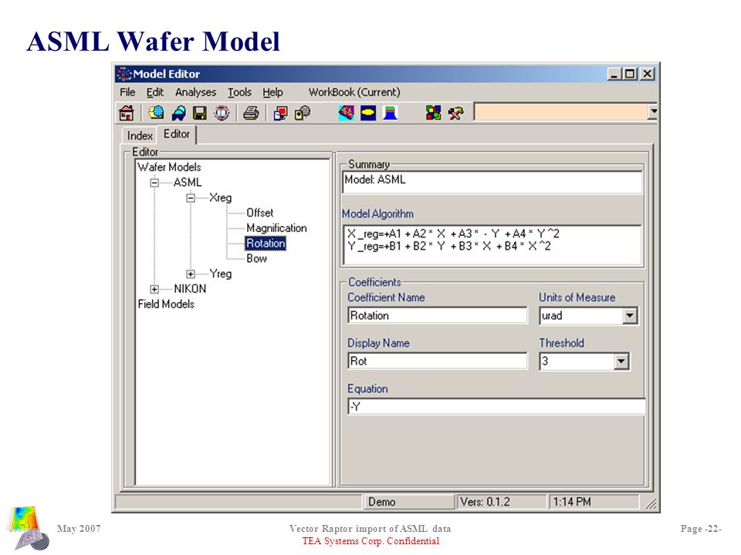Viewport: 741px width, 555px height.
Task: Open the peach toolbar combo box dropdown
Action: point(653,112)
